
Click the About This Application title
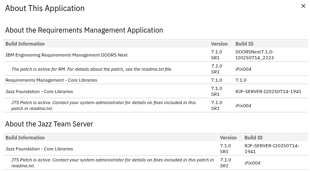click(x=45, y=8)
